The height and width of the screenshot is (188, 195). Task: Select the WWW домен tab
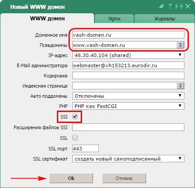point(47,19)
